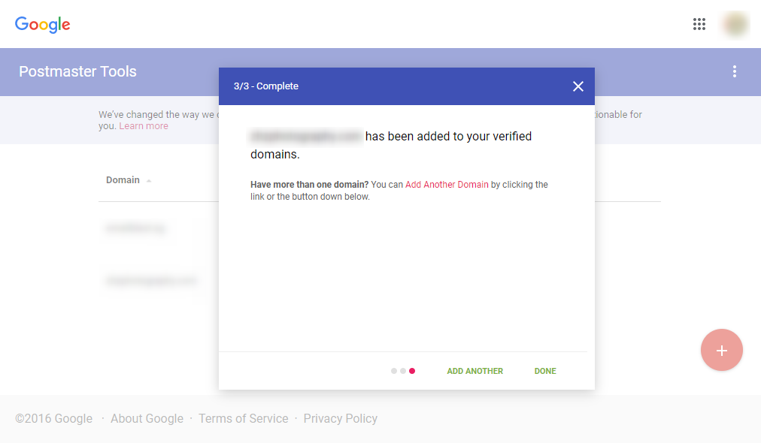Select the active third step dot
This screenshot has width=761, height=443.
click(x=412, y=371)
